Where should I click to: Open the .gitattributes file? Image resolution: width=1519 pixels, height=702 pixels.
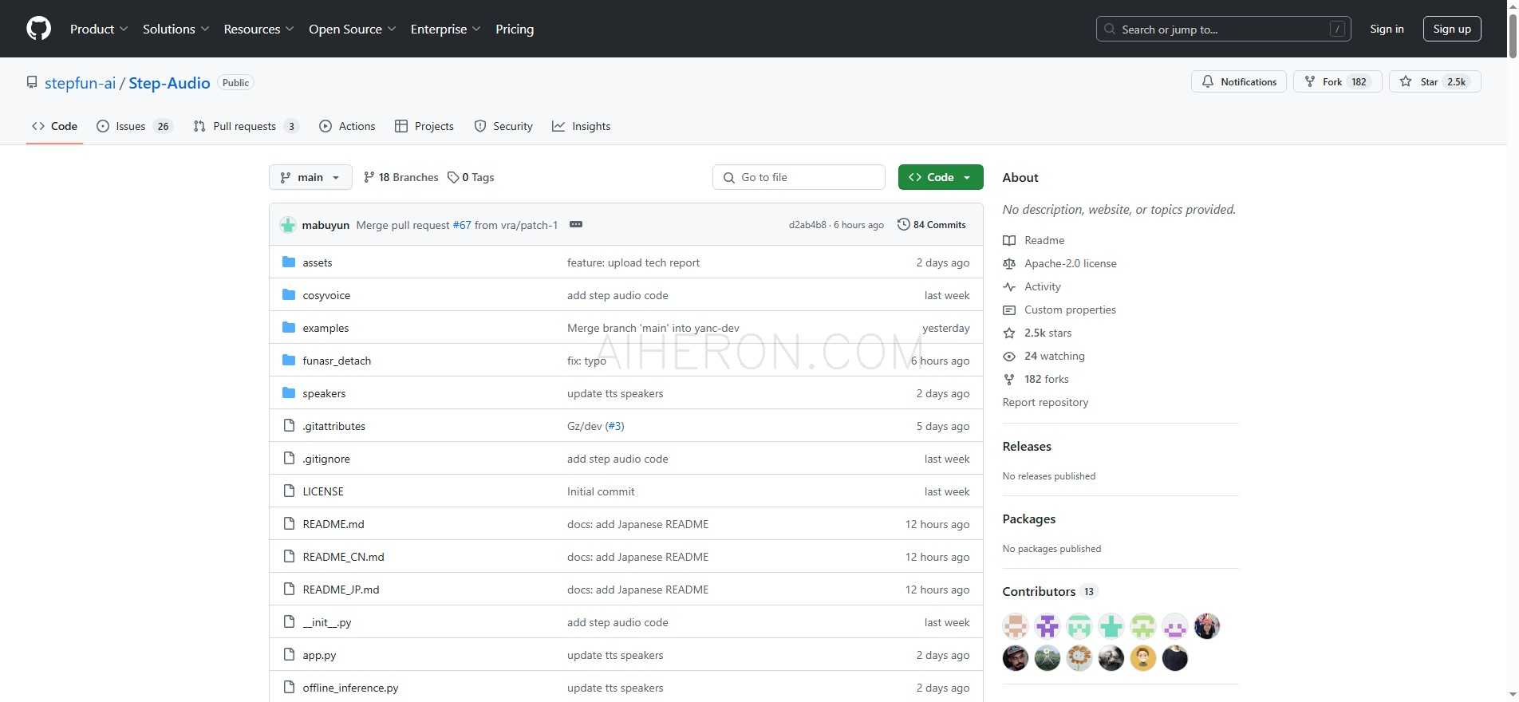point(333,426)
